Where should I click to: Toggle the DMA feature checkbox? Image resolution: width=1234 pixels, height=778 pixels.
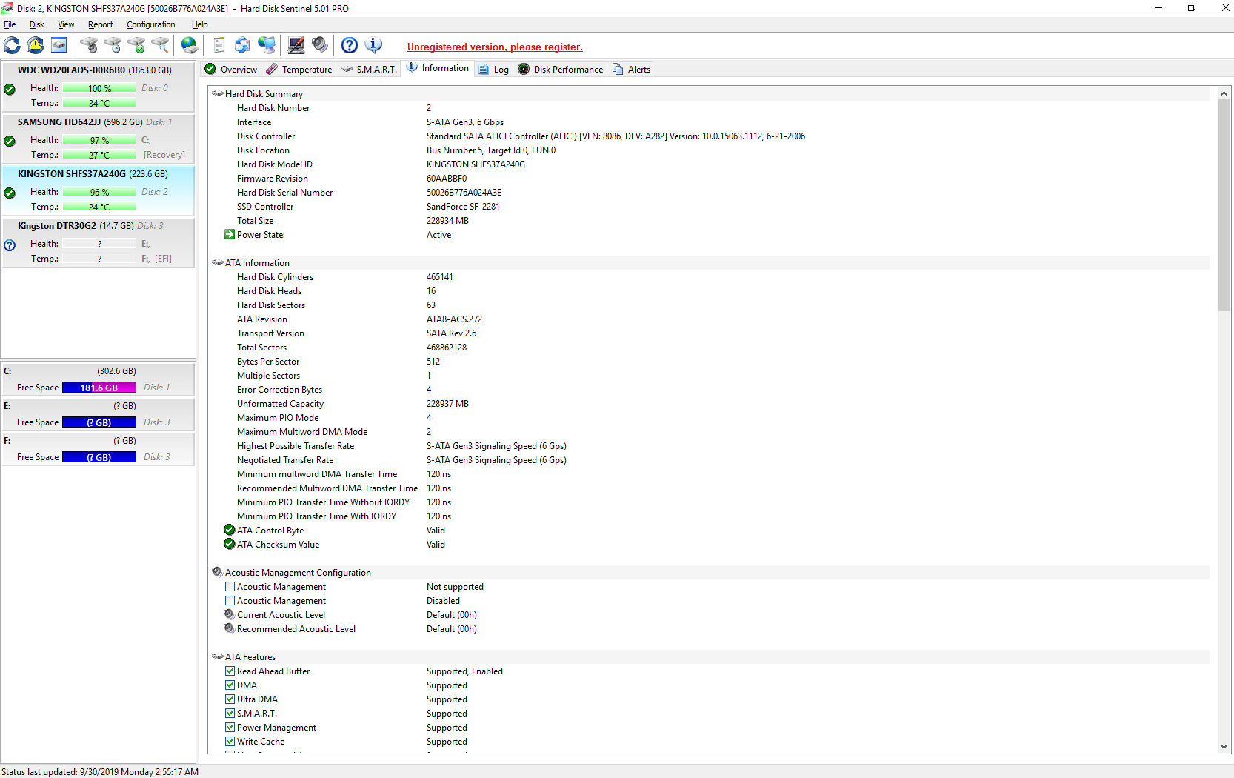pos(230,685)
